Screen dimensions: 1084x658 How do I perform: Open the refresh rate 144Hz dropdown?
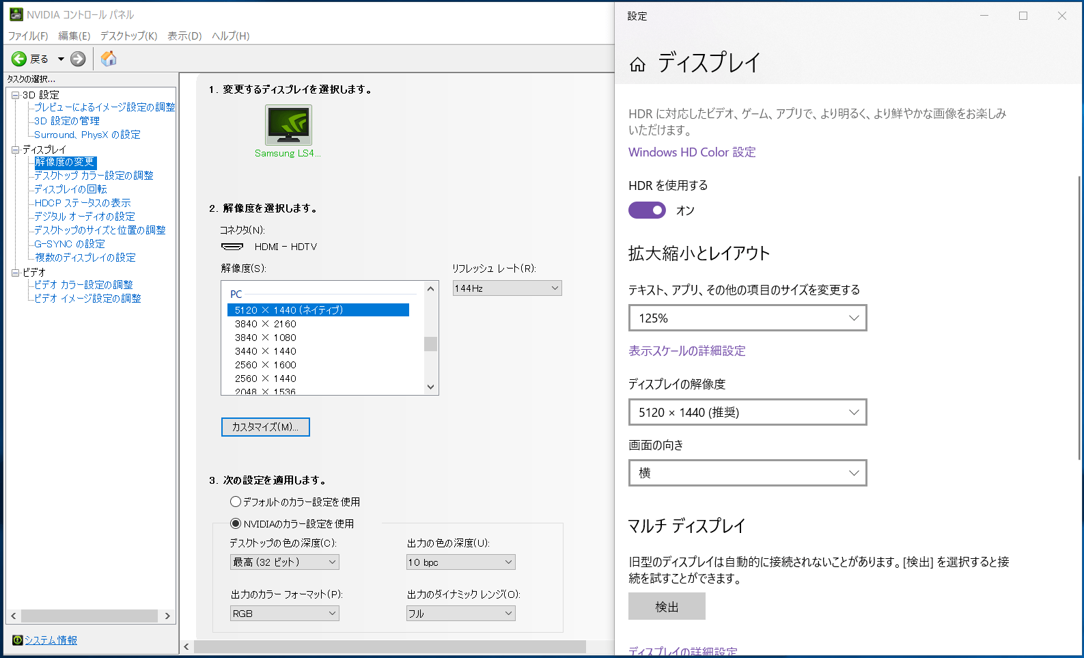point(507,288)
